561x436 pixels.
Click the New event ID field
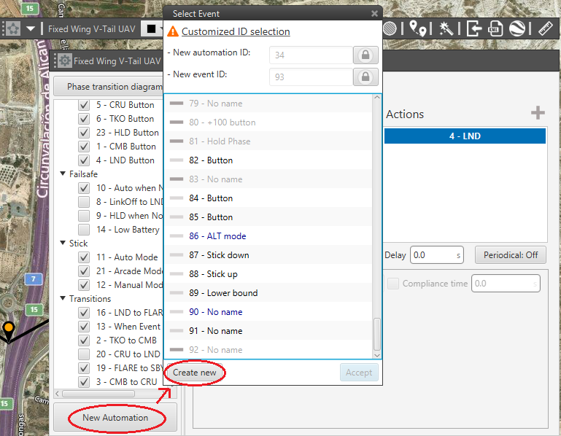point(311,77)
